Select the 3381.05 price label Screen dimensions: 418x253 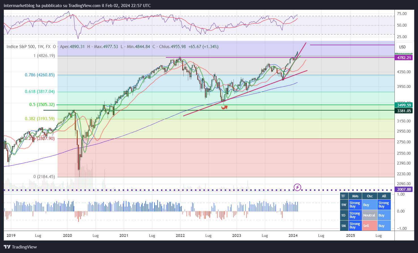click(x=404, y=111)
